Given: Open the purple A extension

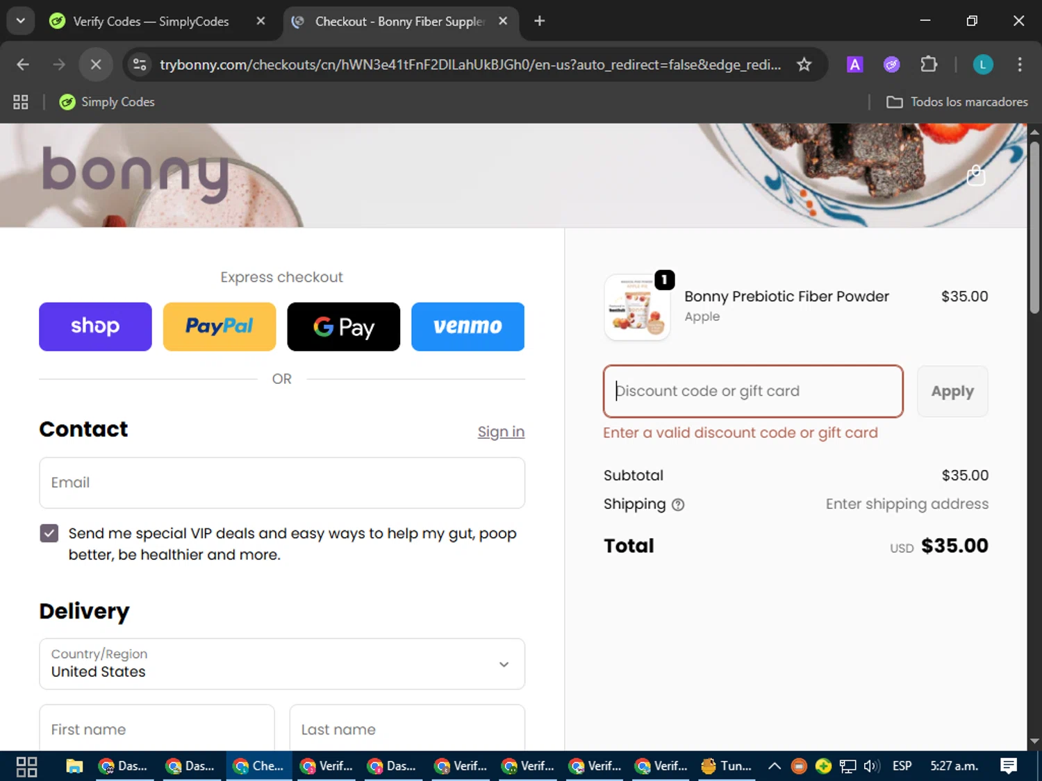Looking at the screenshot, I should (x=854, y=65).
